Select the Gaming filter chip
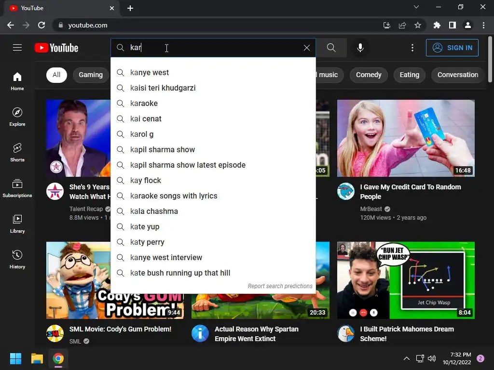 91,75
